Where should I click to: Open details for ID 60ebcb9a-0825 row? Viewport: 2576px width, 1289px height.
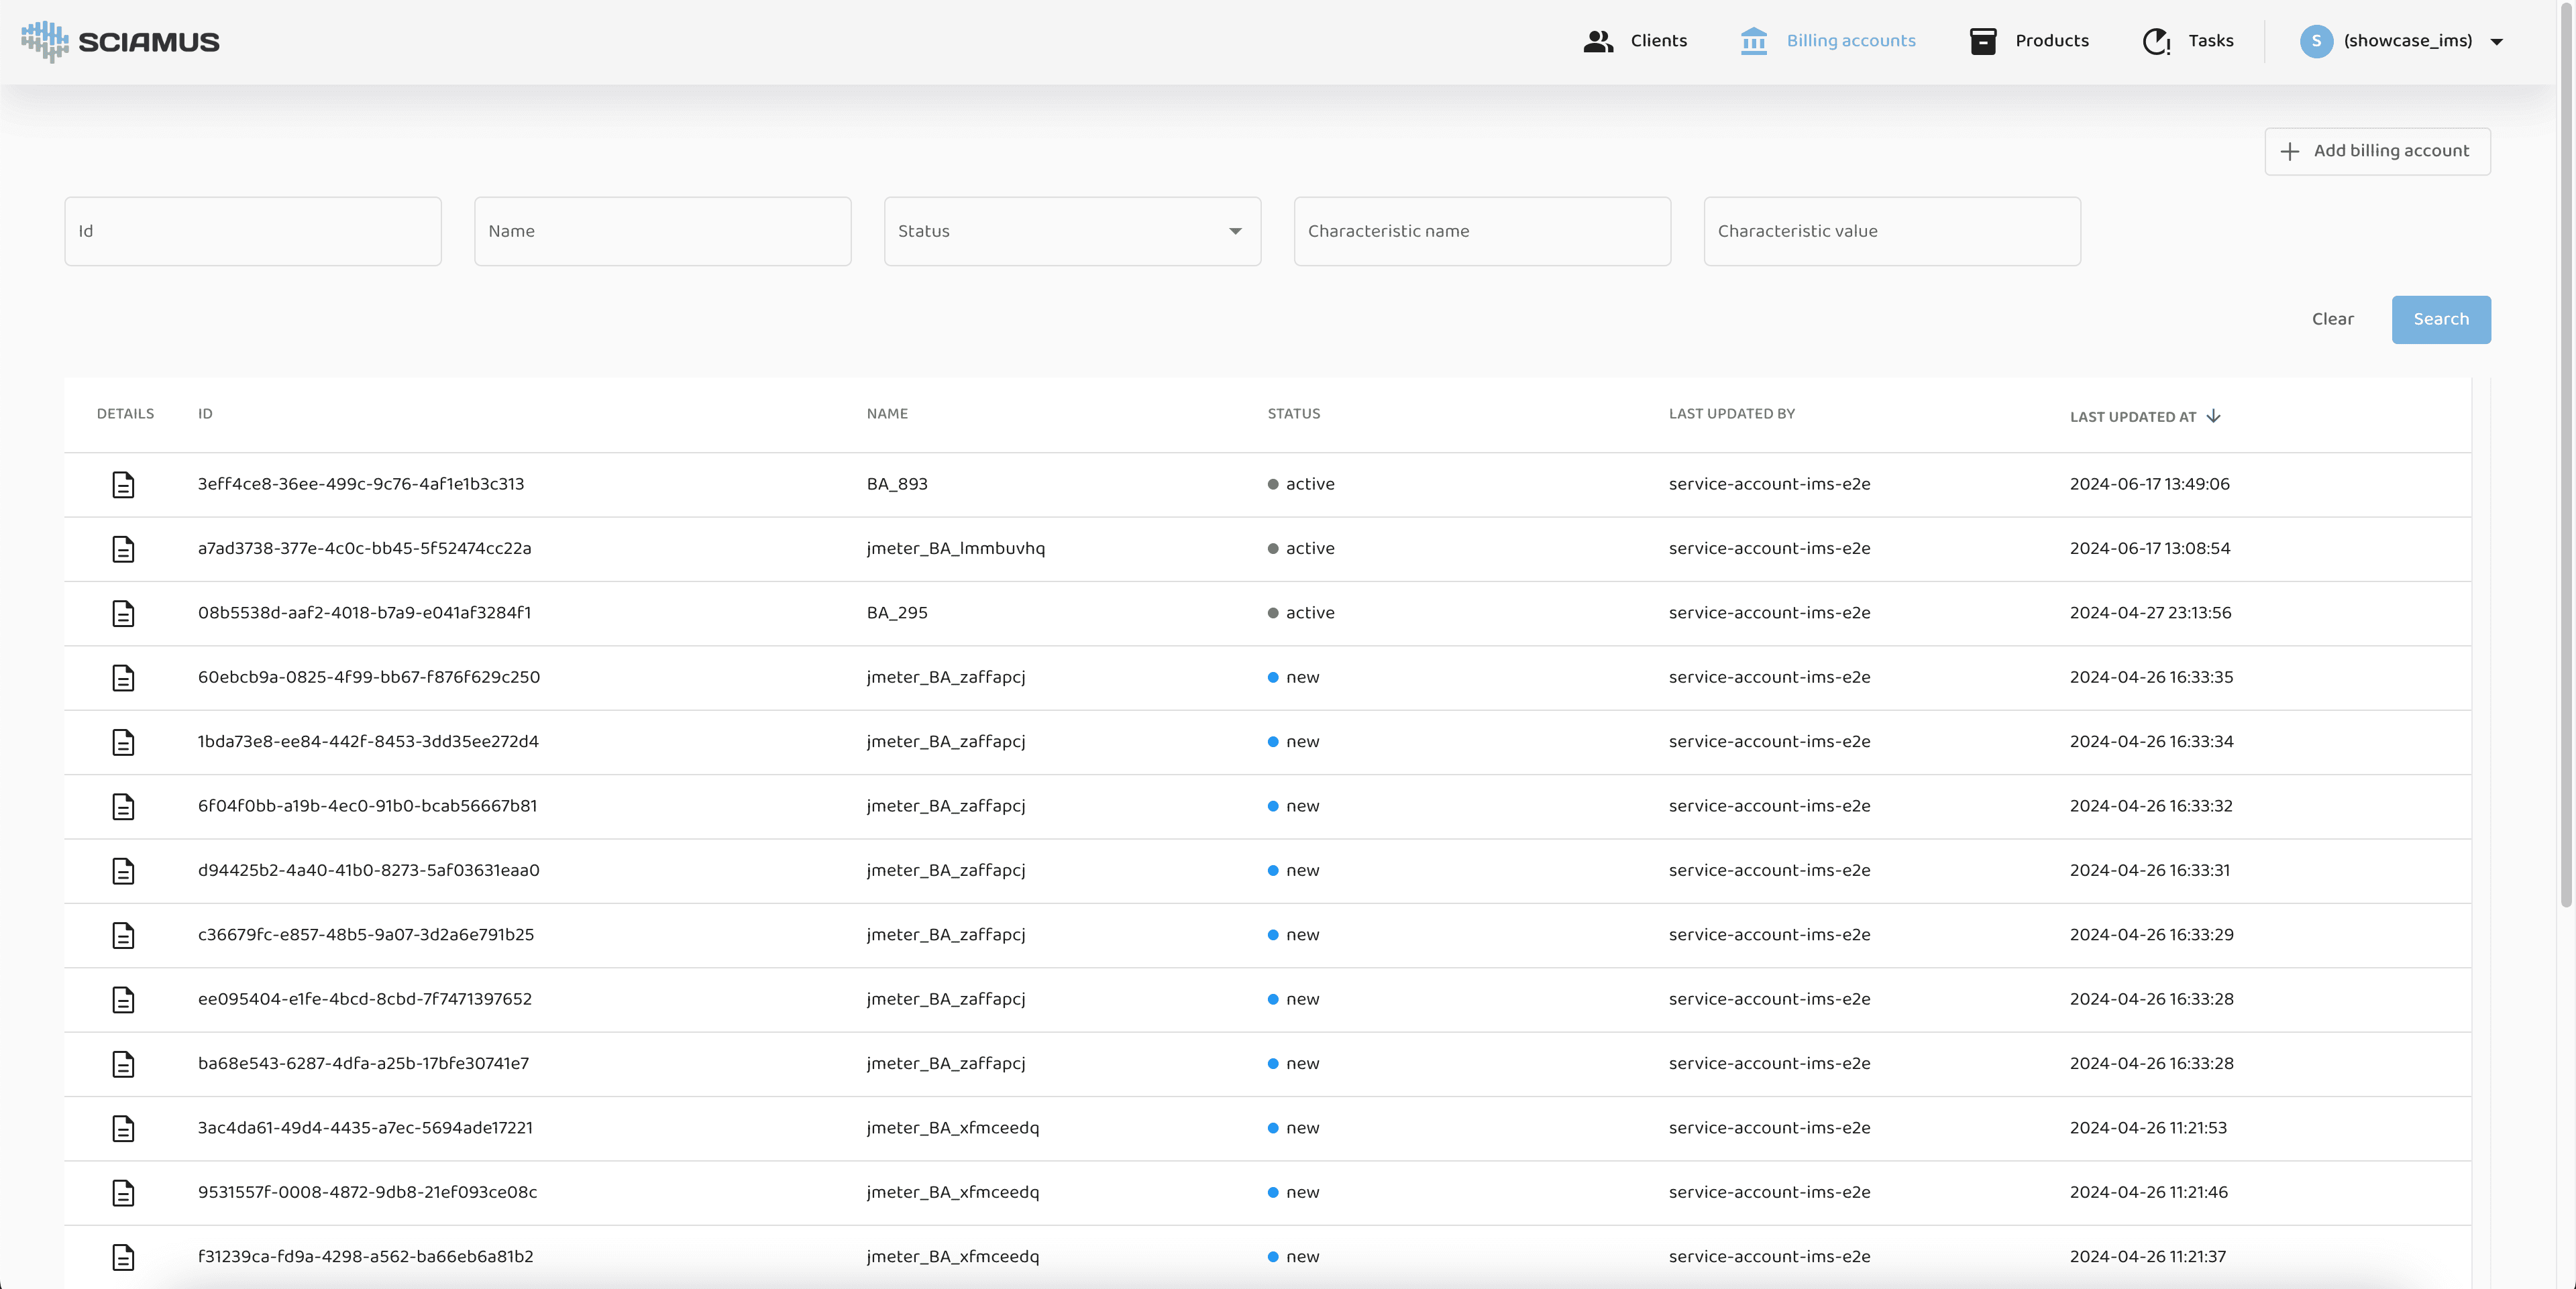pos(123,678)
